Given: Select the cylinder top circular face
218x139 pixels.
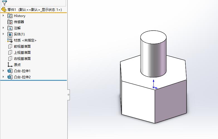Looking at the screenshot, I should point(153,37).
